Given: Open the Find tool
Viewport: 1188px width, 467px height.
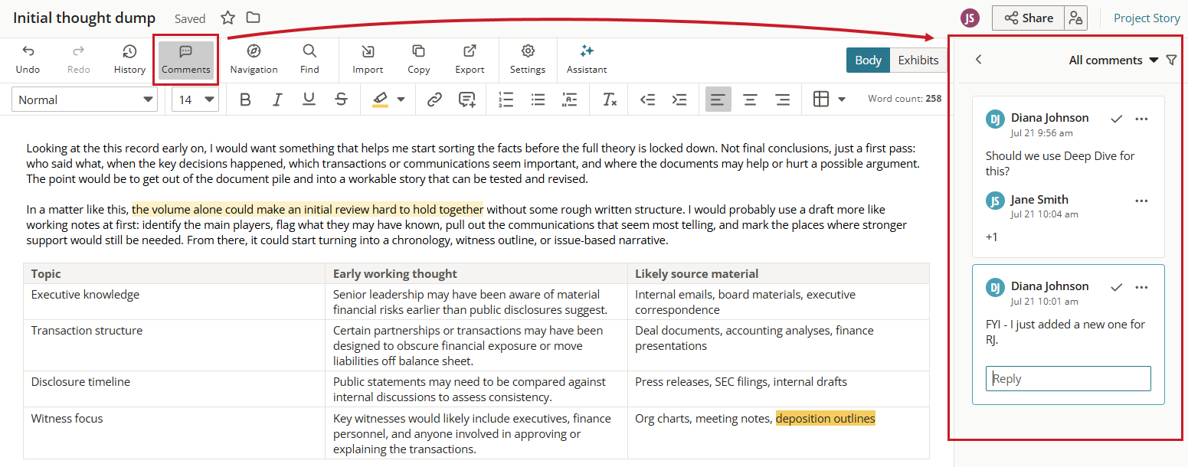Looking at the screenshot, I should click(309, 59).
